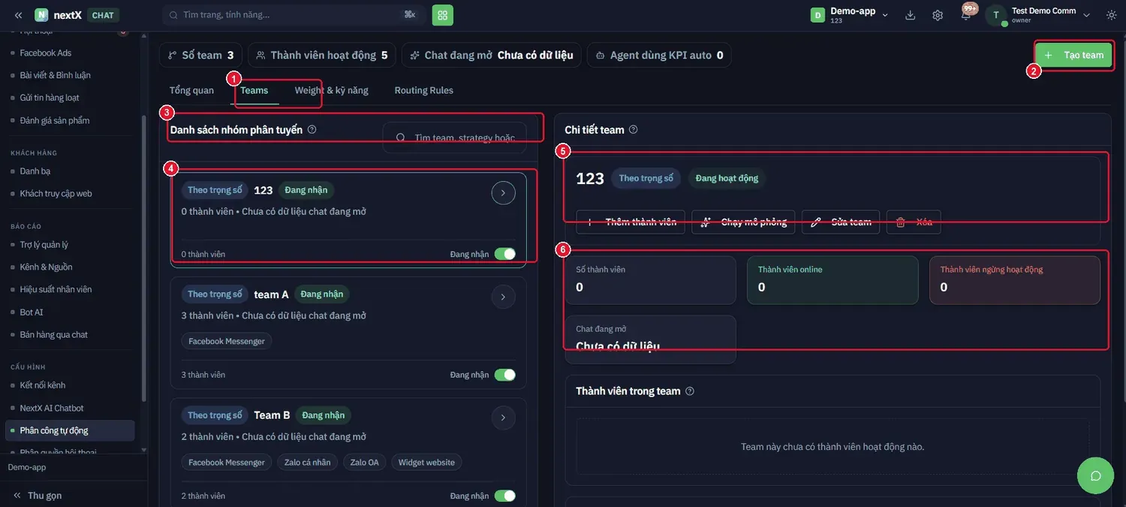
Task: Toggle Đang nhận switch for team A
Action: click(x=505, y=375)
